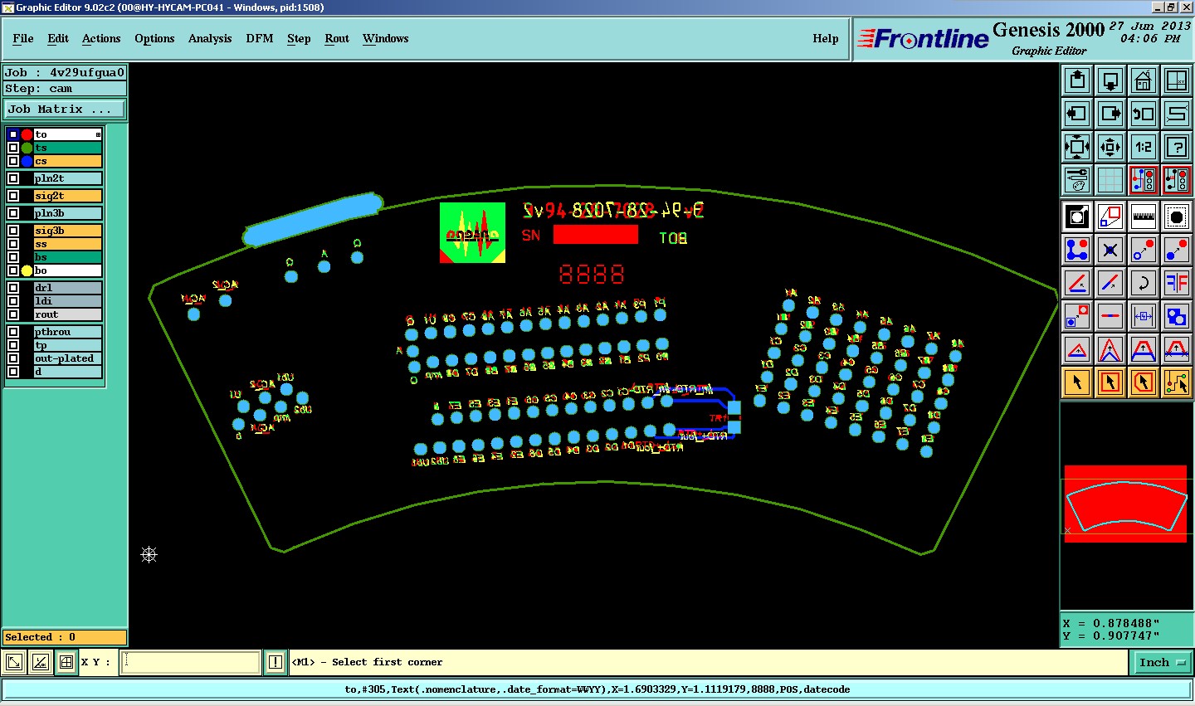The height and width of the screenshot is (706, 1195).
Task: Click the curved arrow rotate icon
Action: click(x=1144, y=283)
